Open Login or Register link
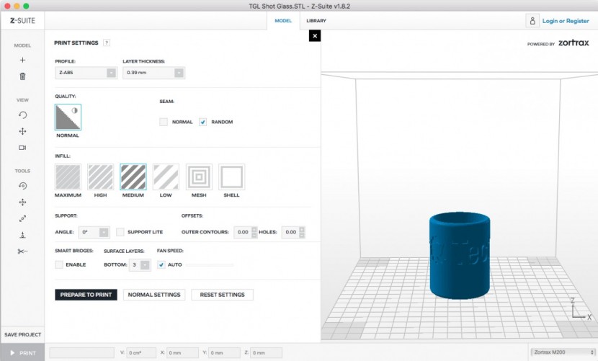The height and width of the screenshot is (361, 598). click(x=566, y=21)
